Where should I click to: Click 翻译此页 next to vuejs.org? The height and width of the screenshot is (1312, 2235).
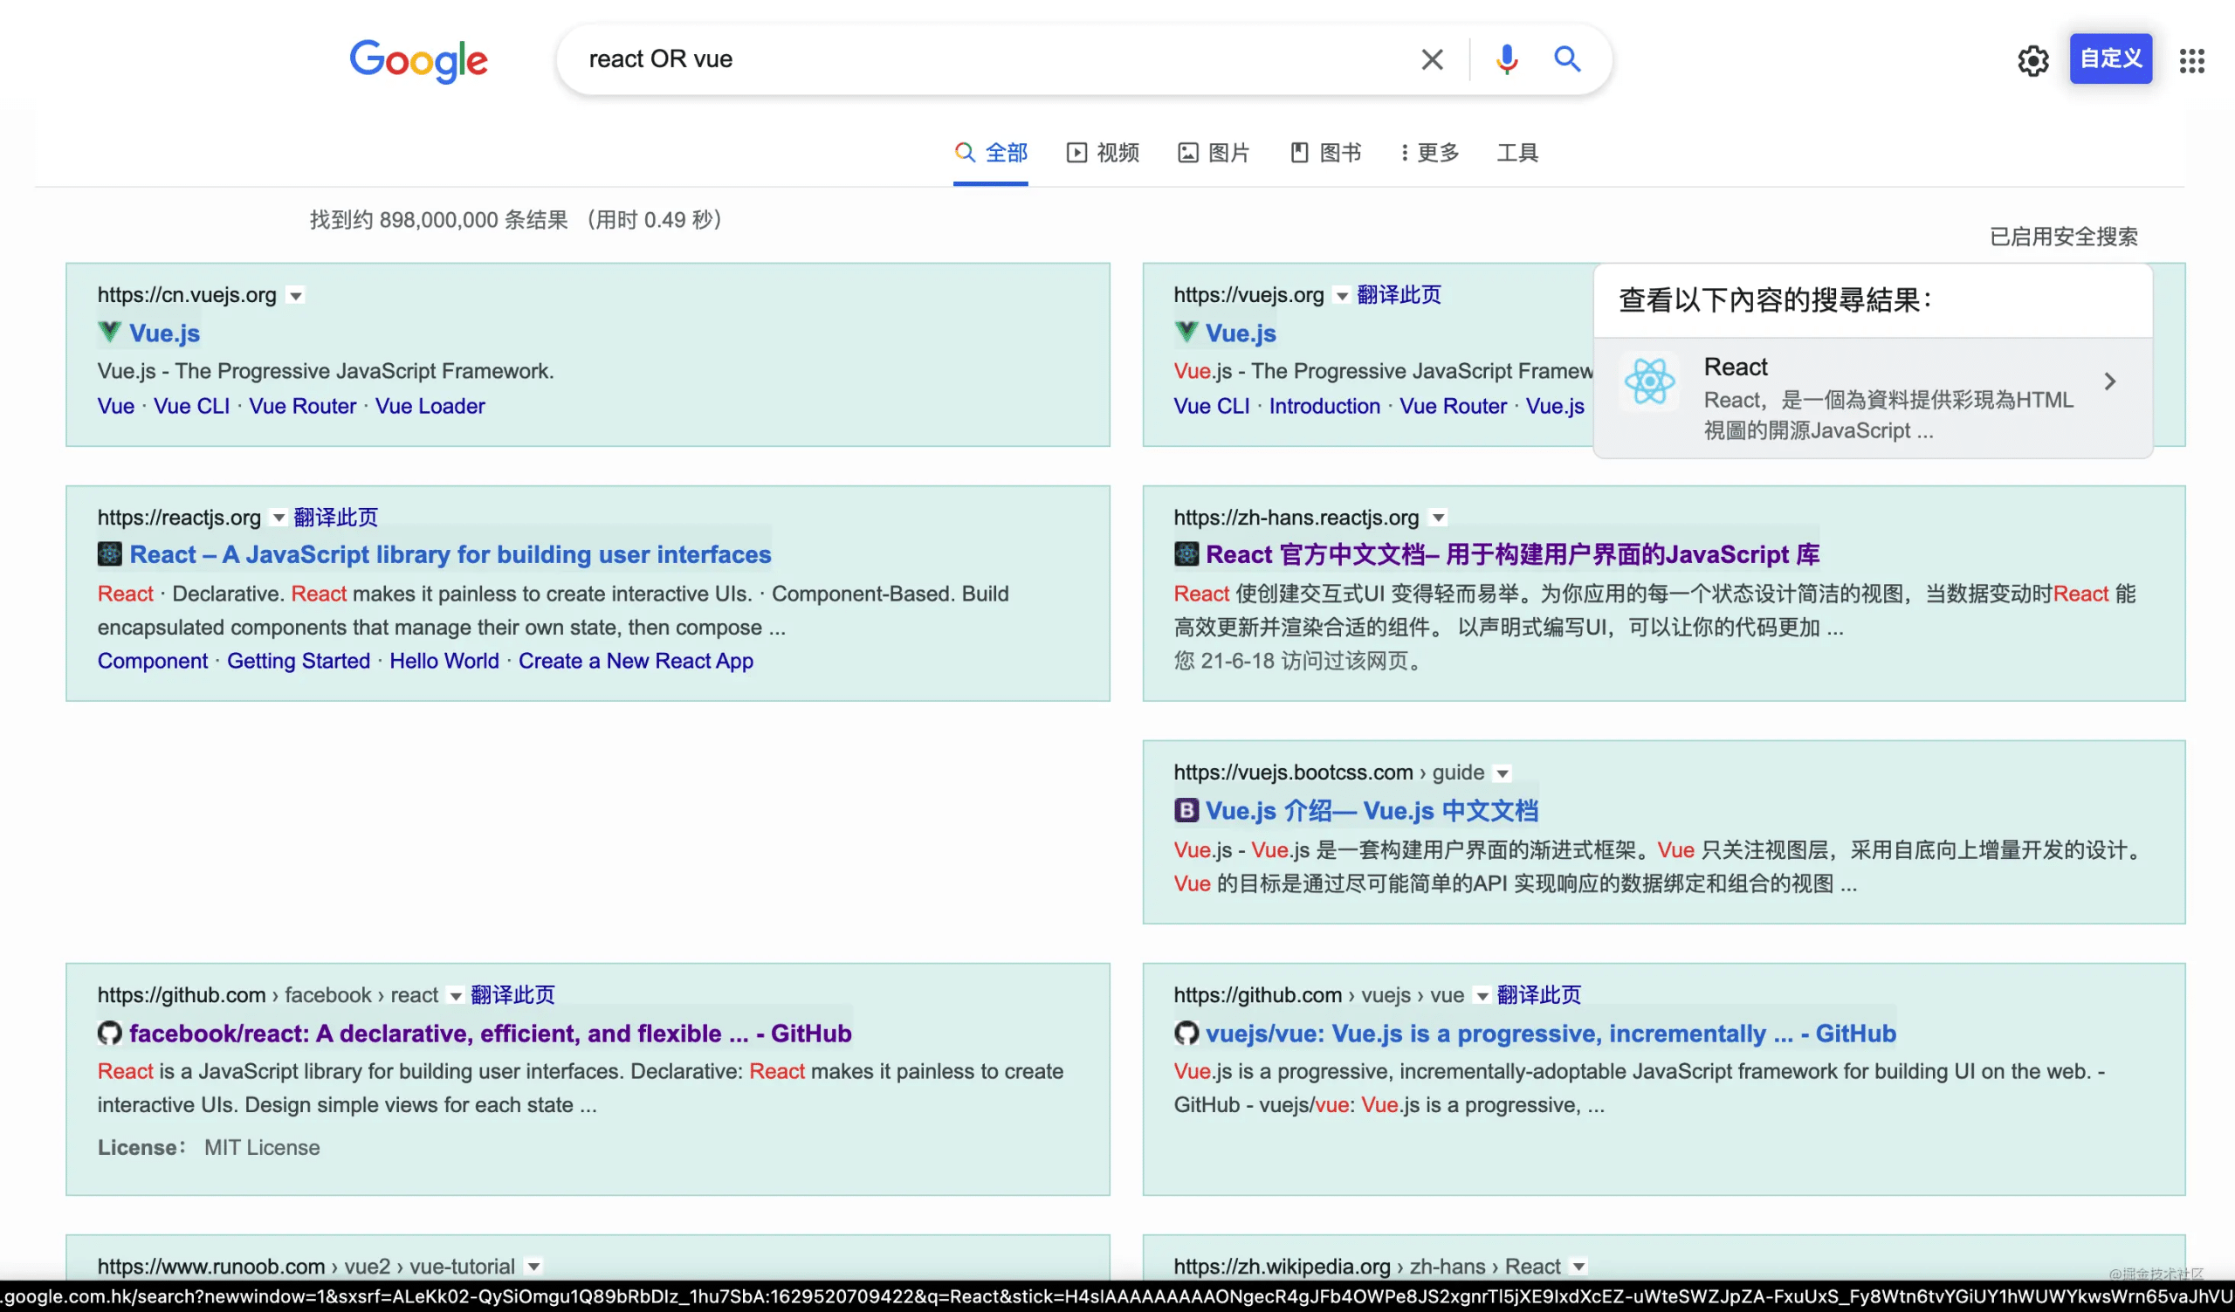click(x=1399, y=295)
